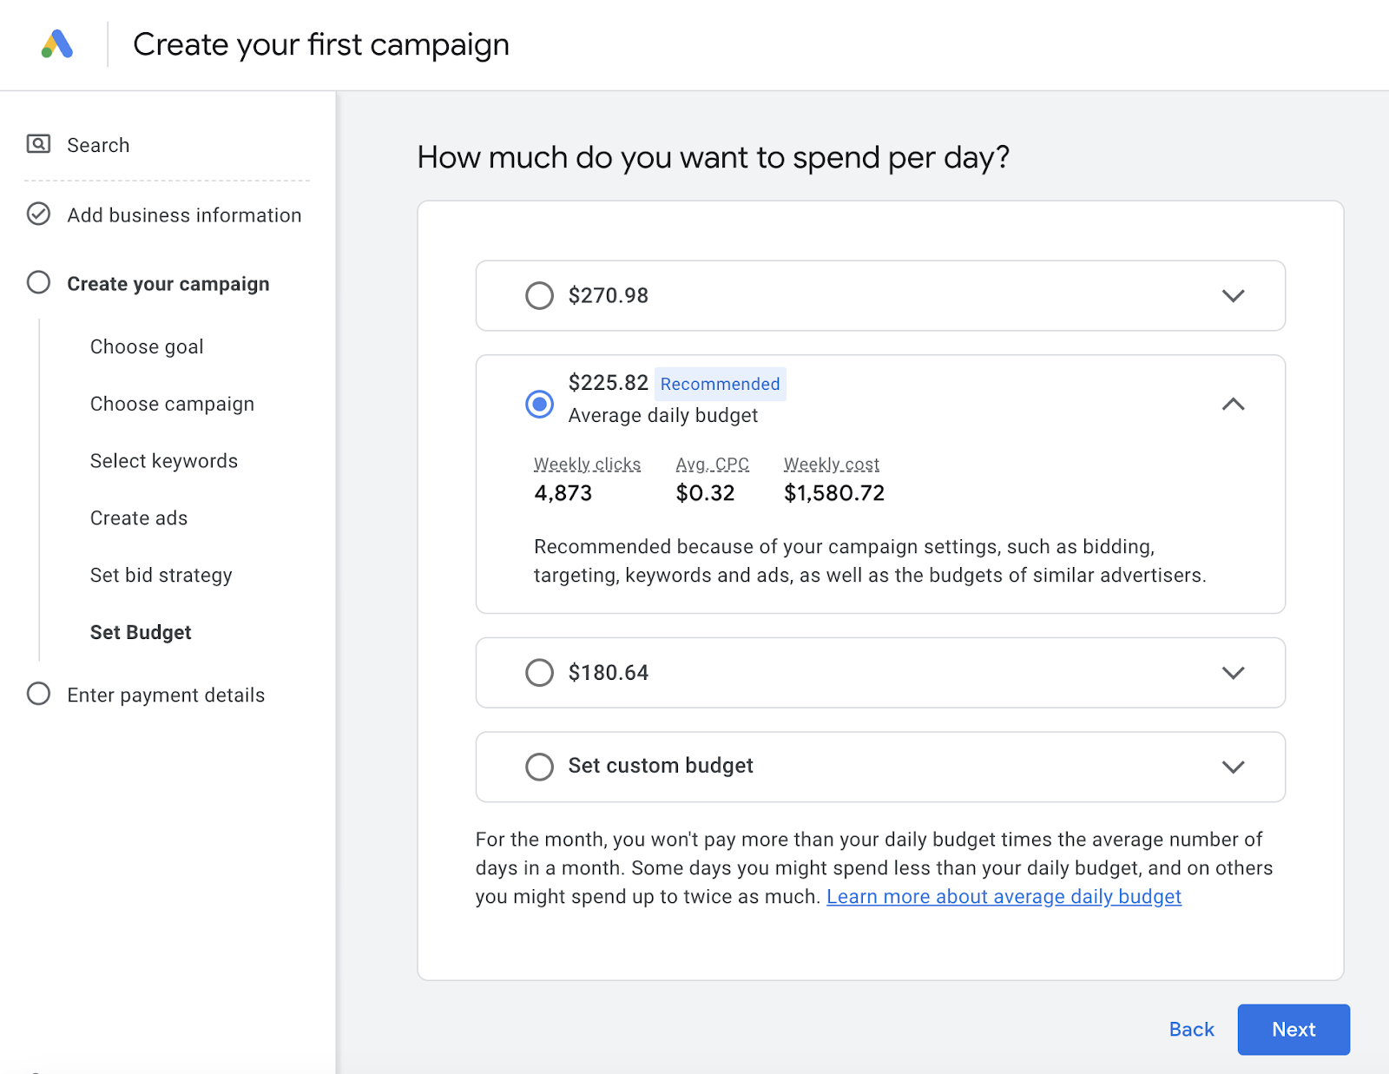Click the Google Ads logo

[56, 43]
